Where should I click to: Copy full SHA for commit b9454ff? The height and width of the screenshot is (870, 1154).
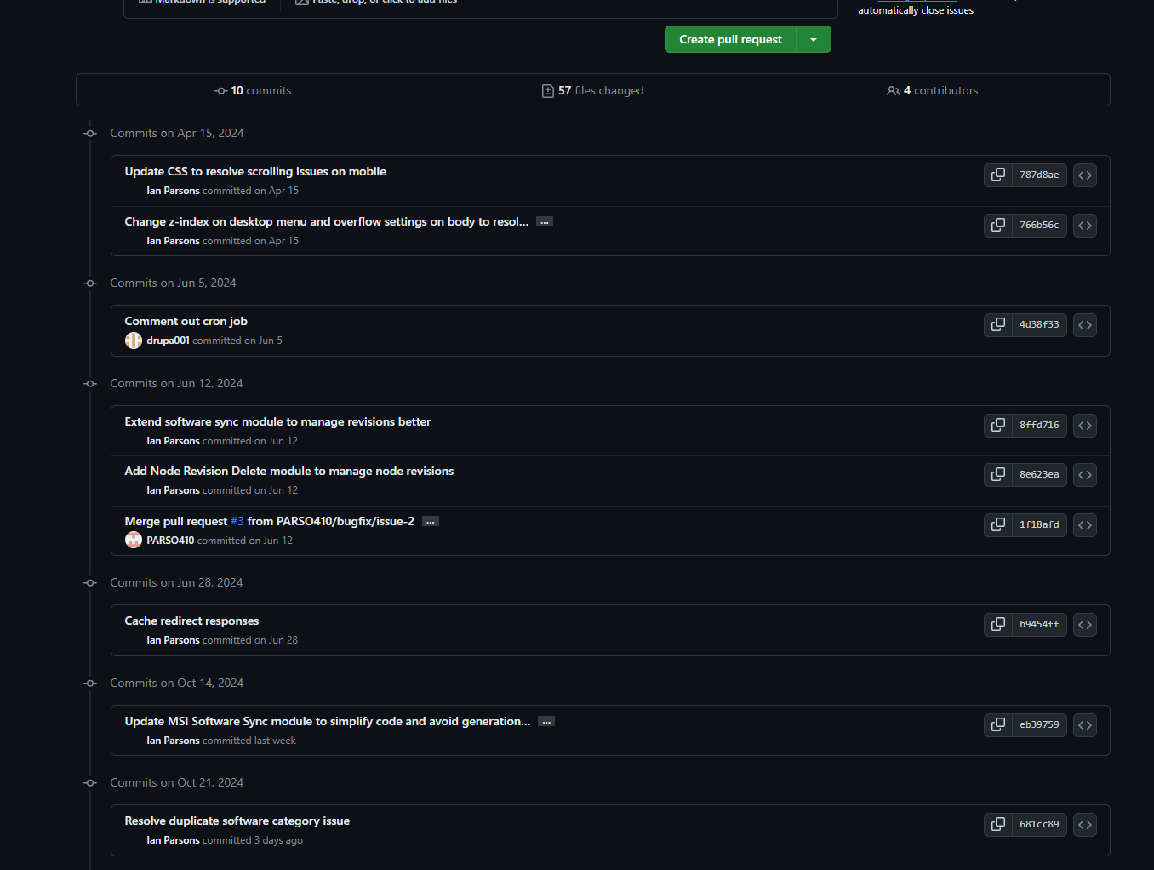997,625
